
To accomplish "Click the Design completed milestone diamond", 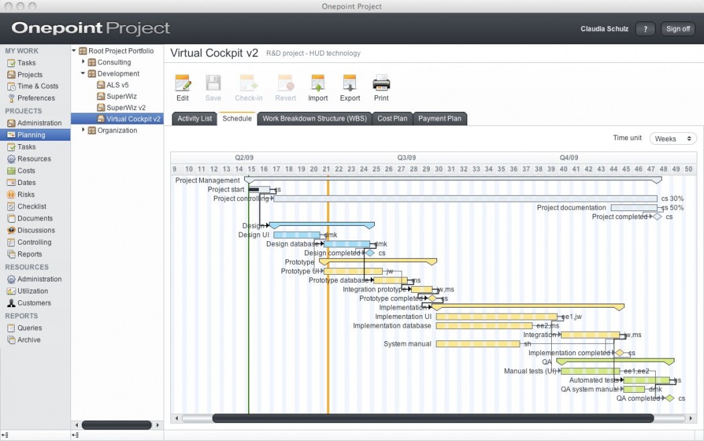I will 370,253.
